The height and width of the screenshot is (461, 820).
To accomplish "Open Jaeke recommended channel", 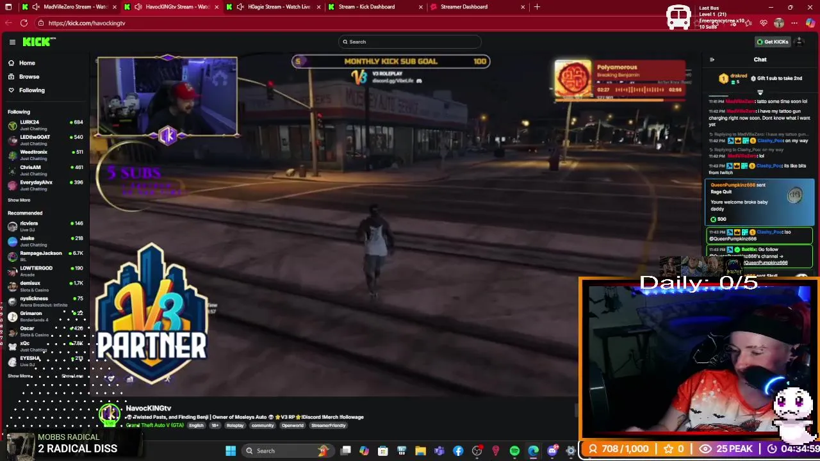I will point(45,241).
